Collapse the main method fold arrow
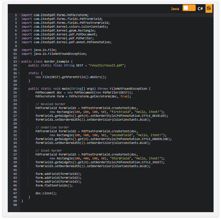Image resolution: width=221 pixels, height=219 pixels. (19, 89)
